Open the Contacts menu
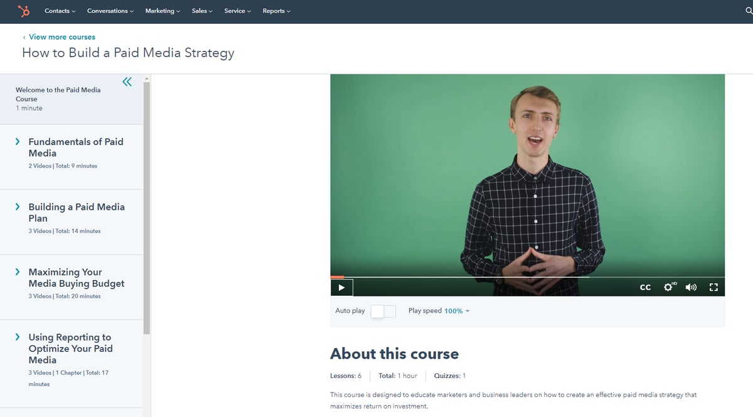This screenshot has width=753, height=417. (x=60, y=11)
